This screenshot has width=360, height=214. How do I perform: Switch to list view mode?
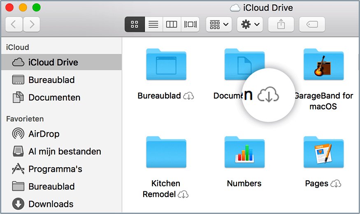pos(153,25)
